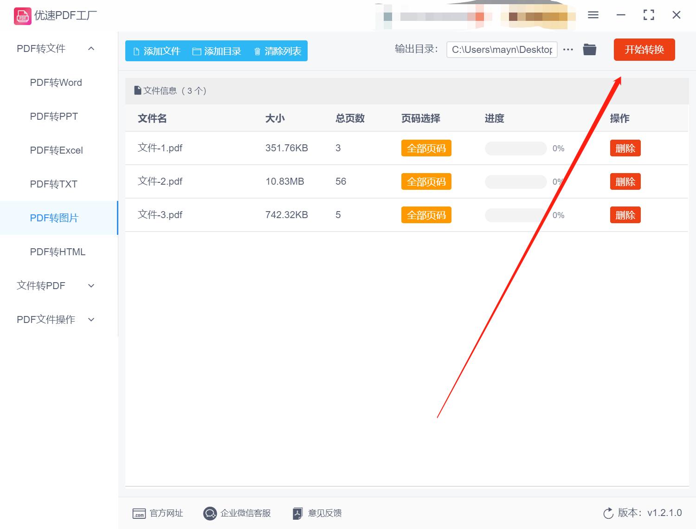Click the version refresh icon near v1.2.1.0

click(x=608, y=513)
